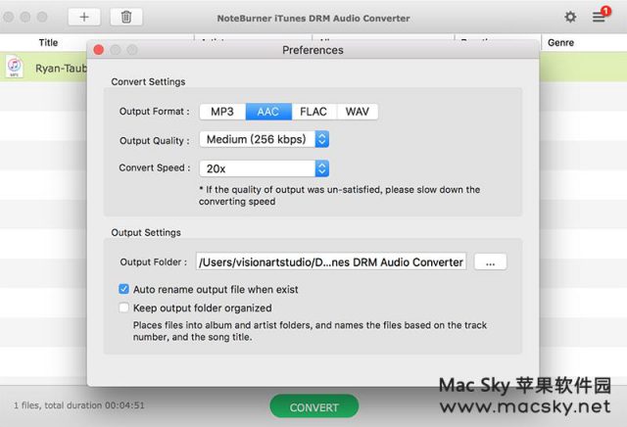Screen dimensions: 627x427
Task: Click the files total duration status text
Action: click(x=79, y=405)
